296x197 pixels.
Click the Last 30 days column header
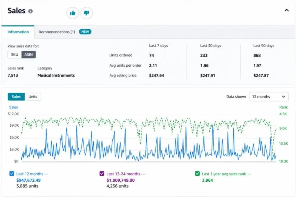tap(211, 46)
